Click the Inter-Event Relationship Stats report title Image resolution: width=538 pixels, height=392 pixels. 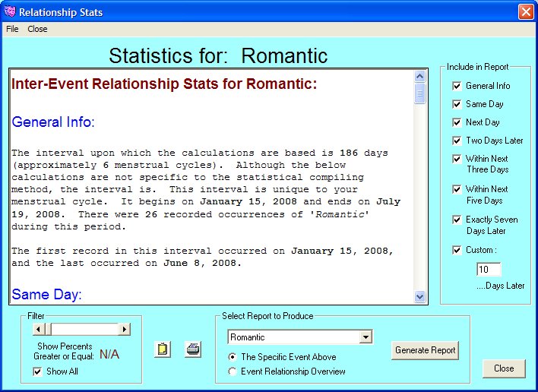click(164, 84)
